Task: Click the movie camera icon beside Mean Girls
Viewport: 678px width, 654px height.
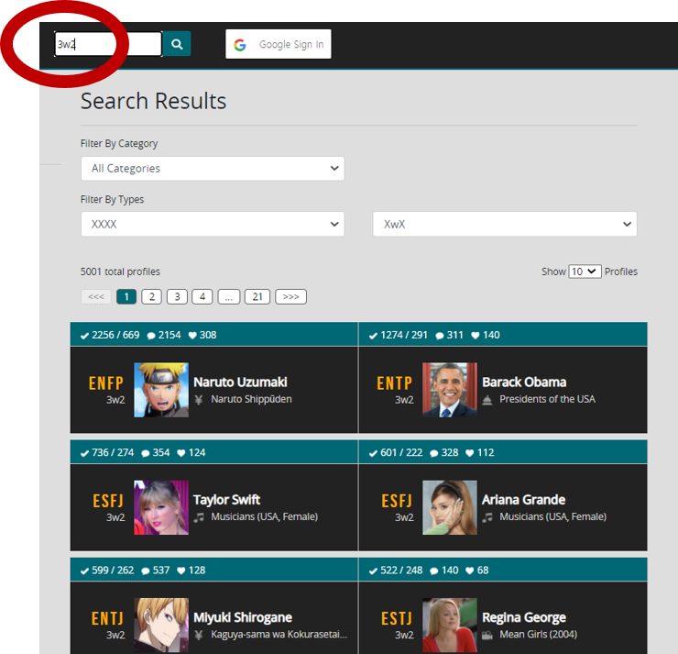Action: (x=487, y=636)
